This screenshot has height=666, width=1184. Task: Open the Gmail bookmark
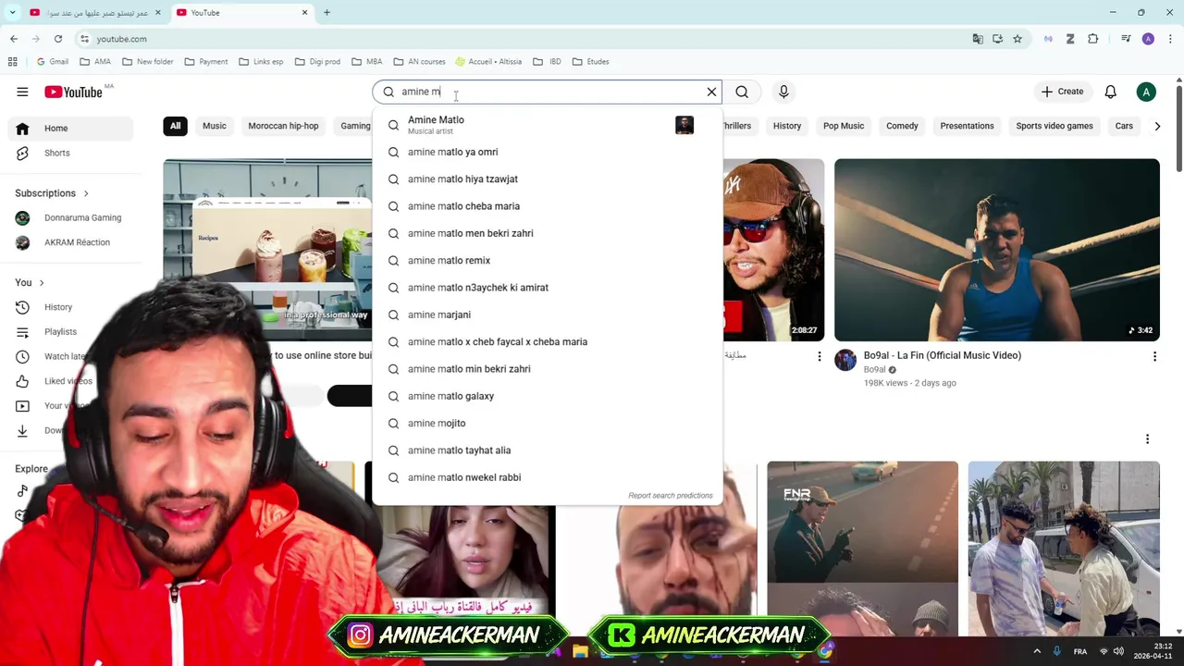[x=53, y=62]
